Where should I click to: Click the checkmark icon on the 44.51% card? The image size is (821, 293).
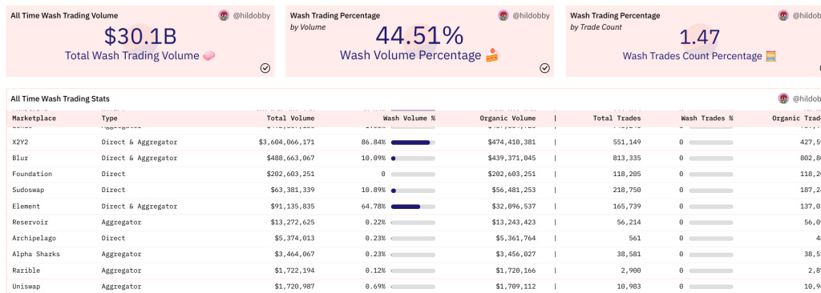[x=545, y=68]
